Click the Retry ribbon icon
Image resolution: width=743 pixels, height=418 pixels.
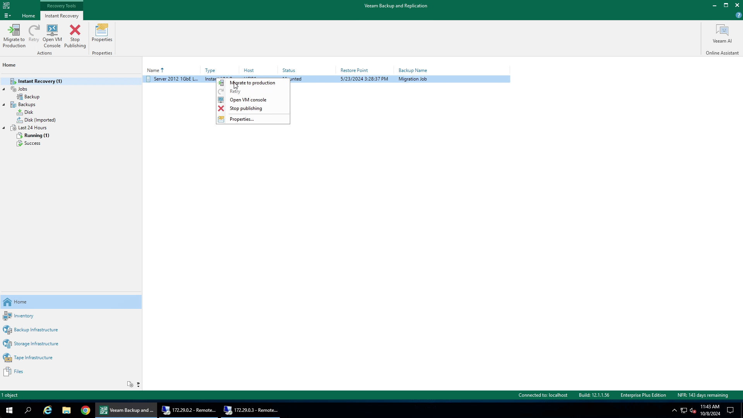click(34, 33)
